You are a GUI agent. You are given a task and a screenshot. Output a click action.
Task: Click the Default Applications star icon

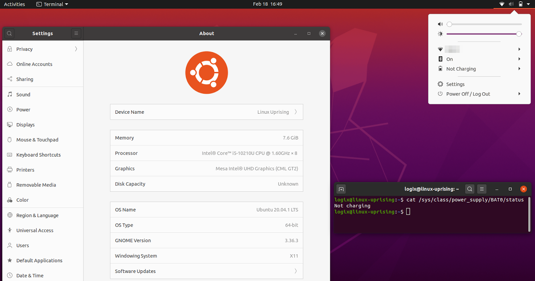(10, 260)
